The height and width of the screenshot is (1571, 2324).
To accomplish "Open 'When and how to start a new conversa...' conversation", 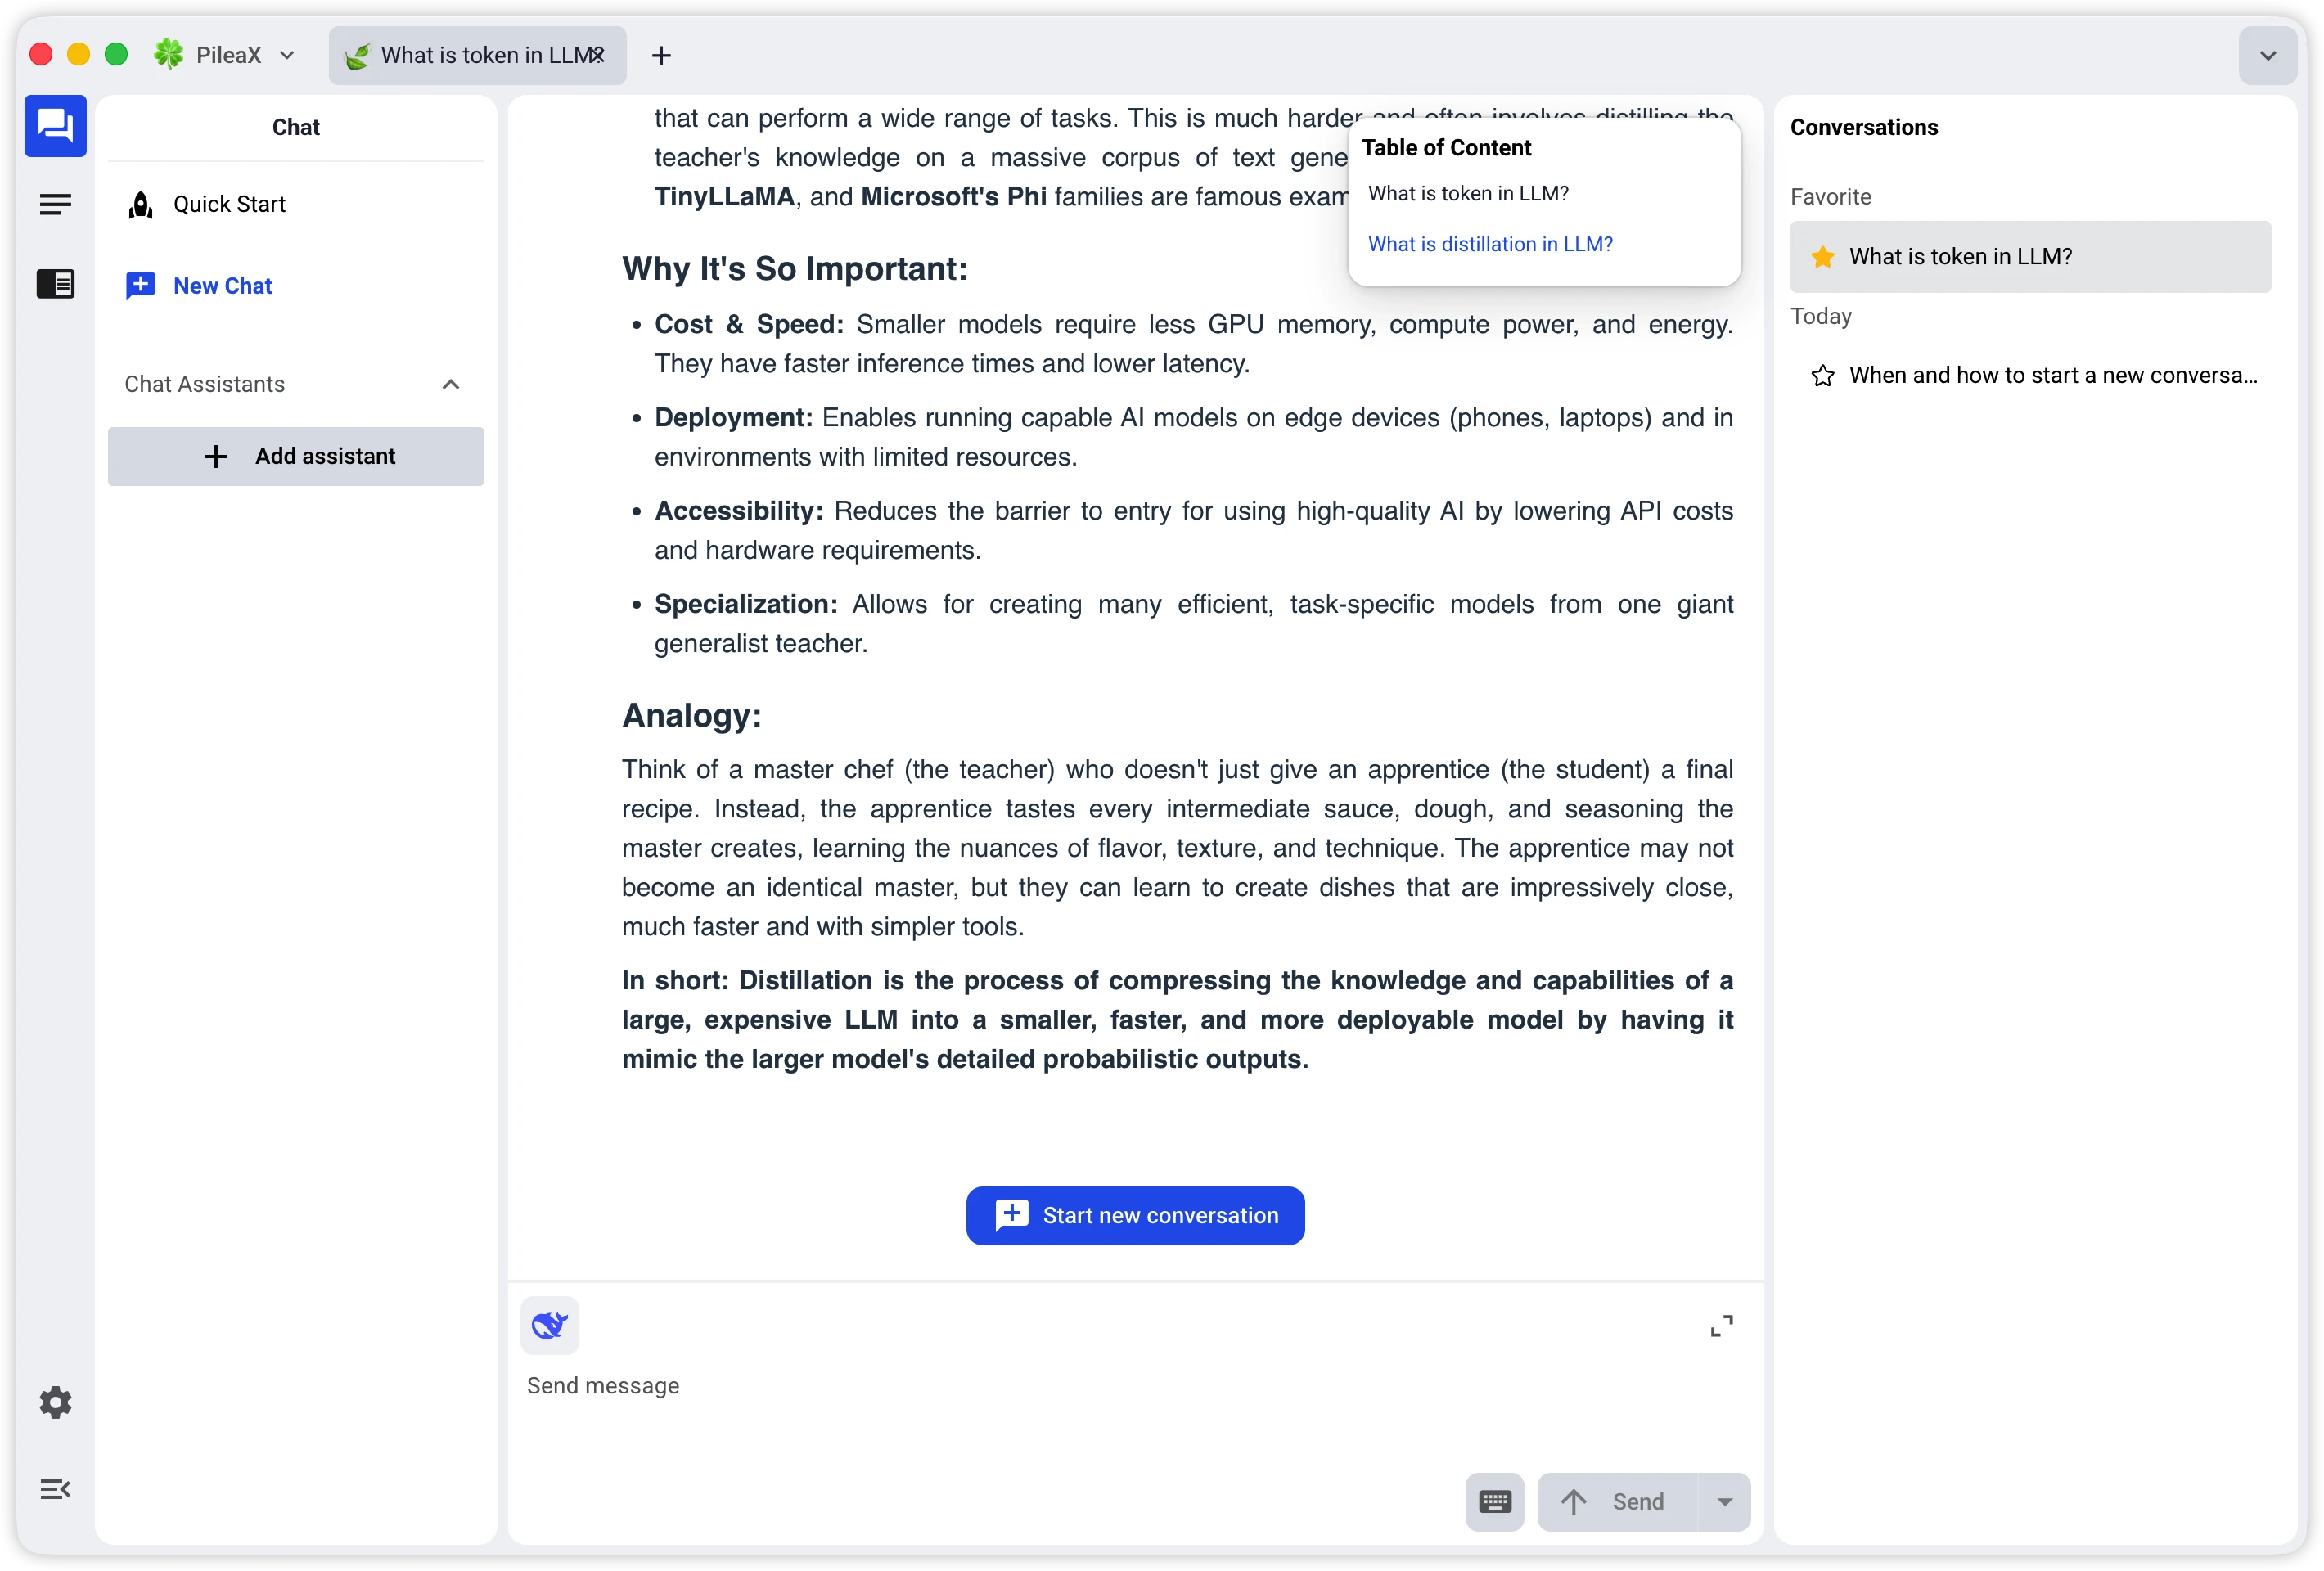I will tap(2030, 376).
